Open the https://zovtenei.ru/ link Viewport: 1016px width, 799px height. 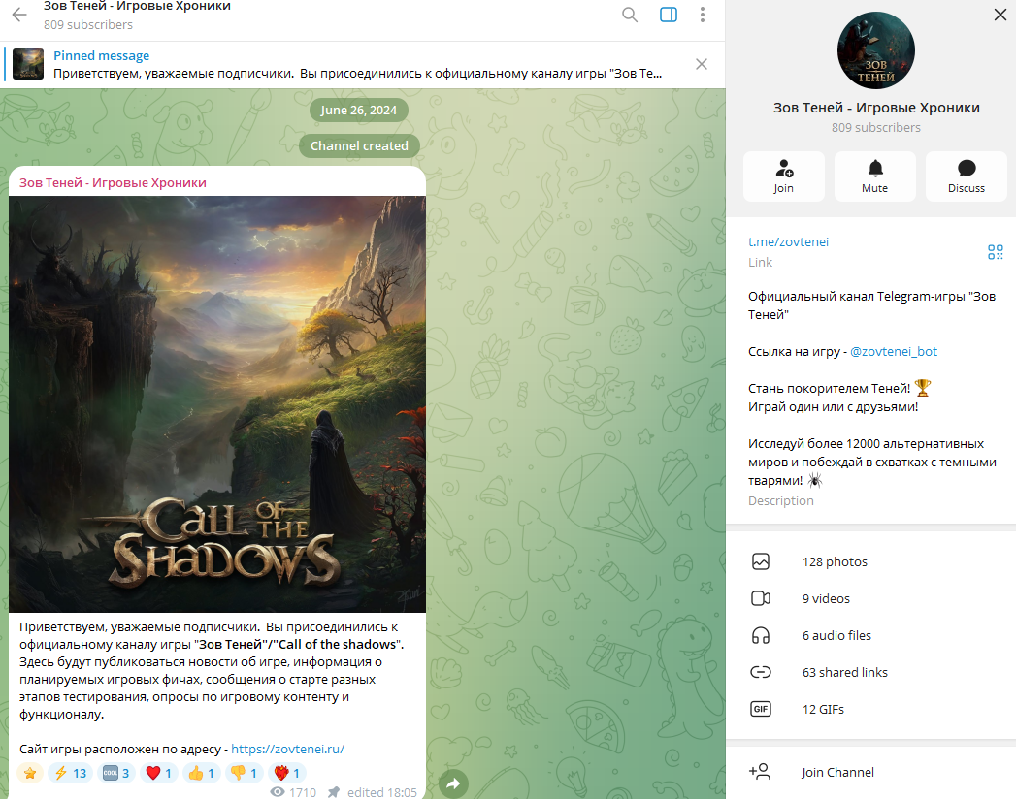tap(287, 749)
